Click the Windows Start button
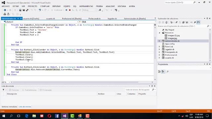Viewport: 212px width, 119px height. point(4,116)
